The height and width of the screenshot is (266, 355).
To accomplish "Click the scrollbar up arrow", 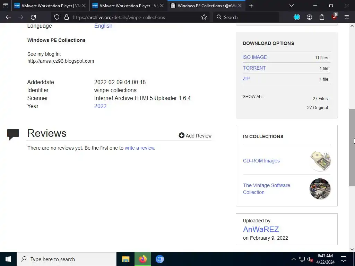I will pos(352,26).
